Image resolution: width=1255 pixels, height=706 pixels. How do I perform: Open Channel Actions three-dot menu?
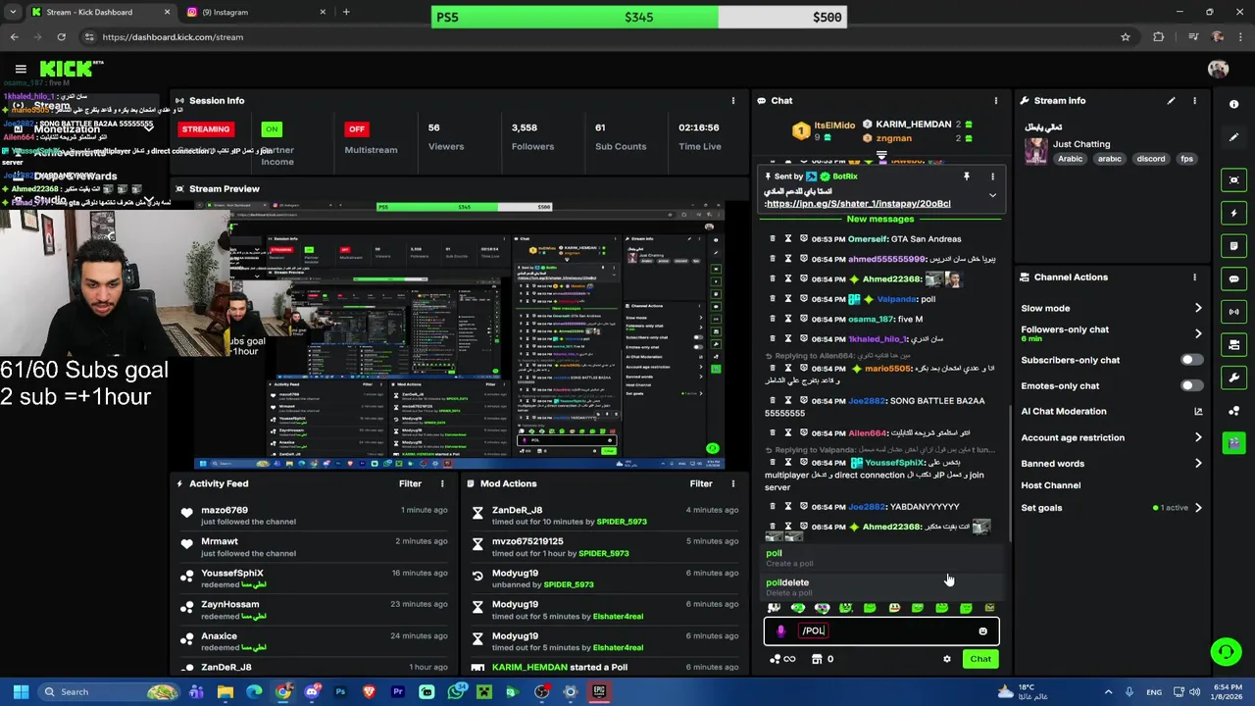tap(1194, 277)
